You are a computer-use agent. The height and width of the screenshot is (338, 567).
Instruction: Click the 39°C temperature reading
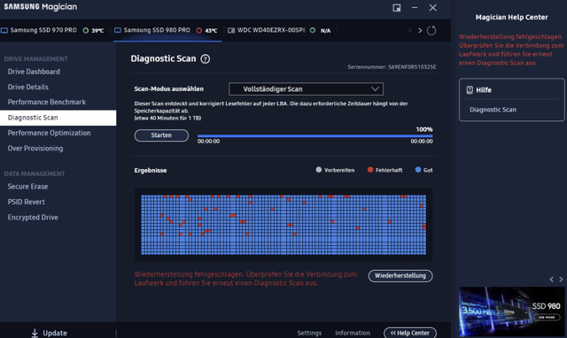(97, 31)
